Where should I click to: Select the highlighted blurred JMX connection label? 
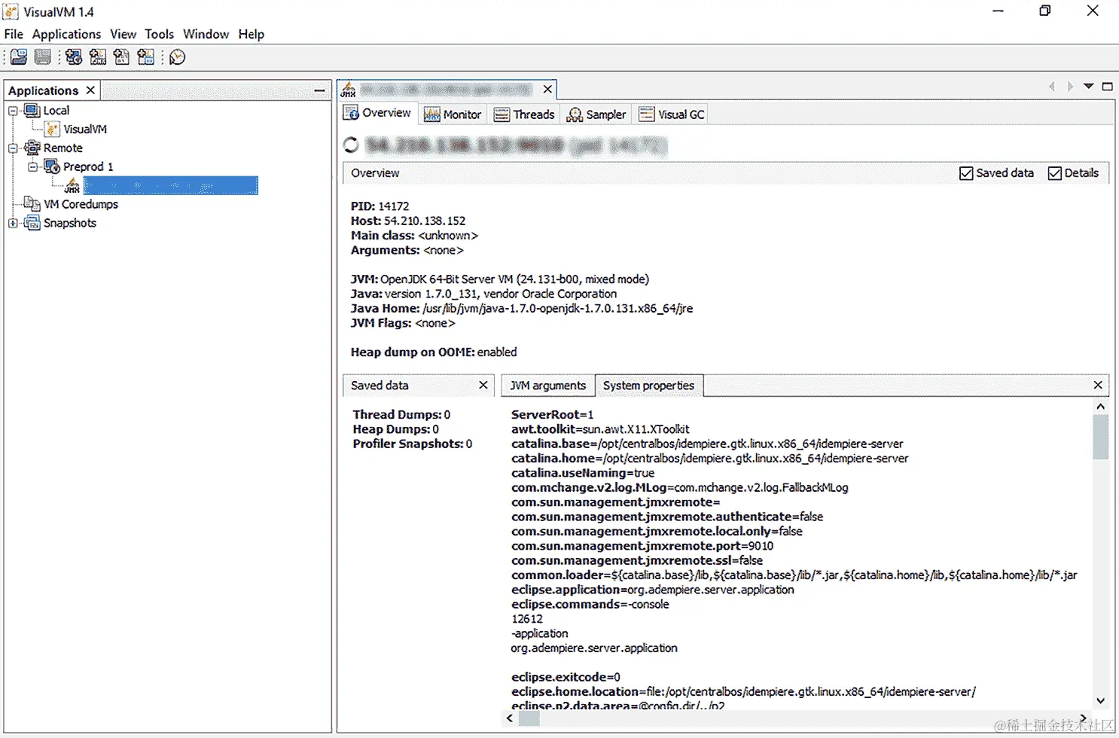[171, 185]
